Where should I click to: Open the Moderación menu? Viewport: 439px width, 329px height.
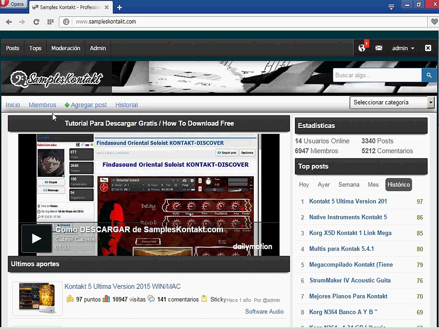66,48
